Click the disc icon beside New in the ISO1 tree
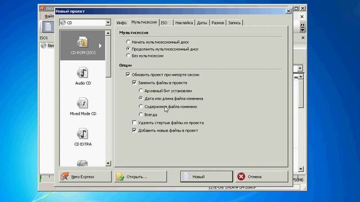360x202 pixels. [x=43, y=45]
